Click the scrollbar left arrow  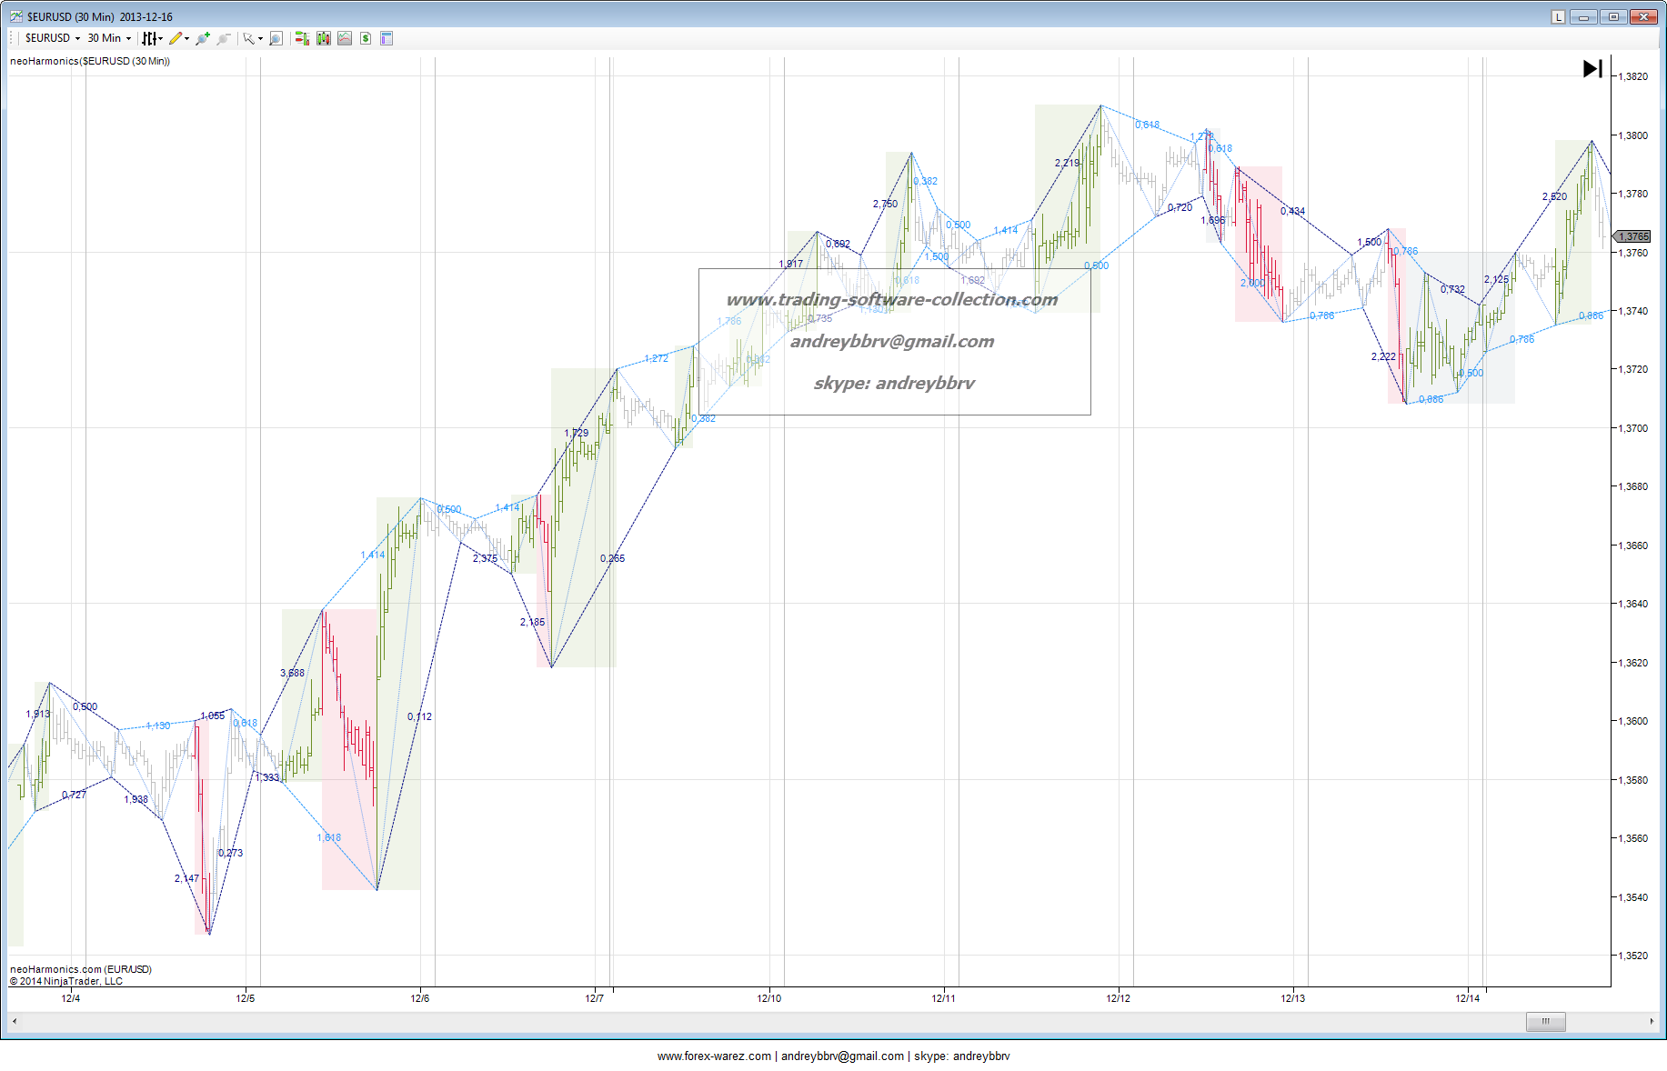point(15,1021)
